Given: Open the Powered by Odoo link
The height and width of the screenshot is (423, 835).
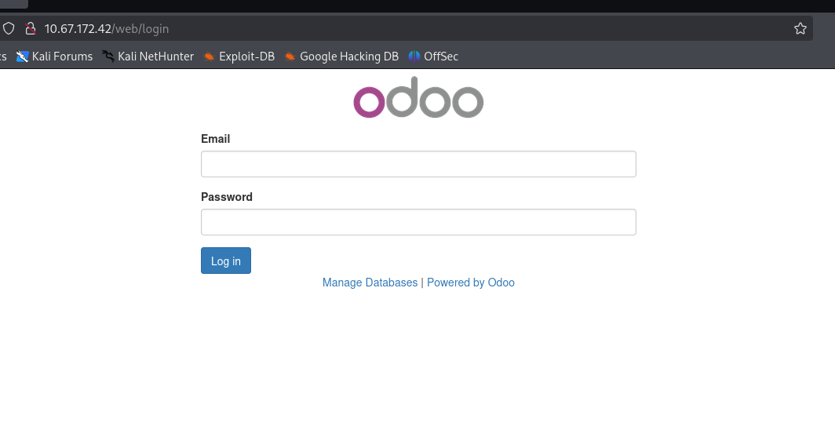Looking at the screenshot, I should pos(471,283).
